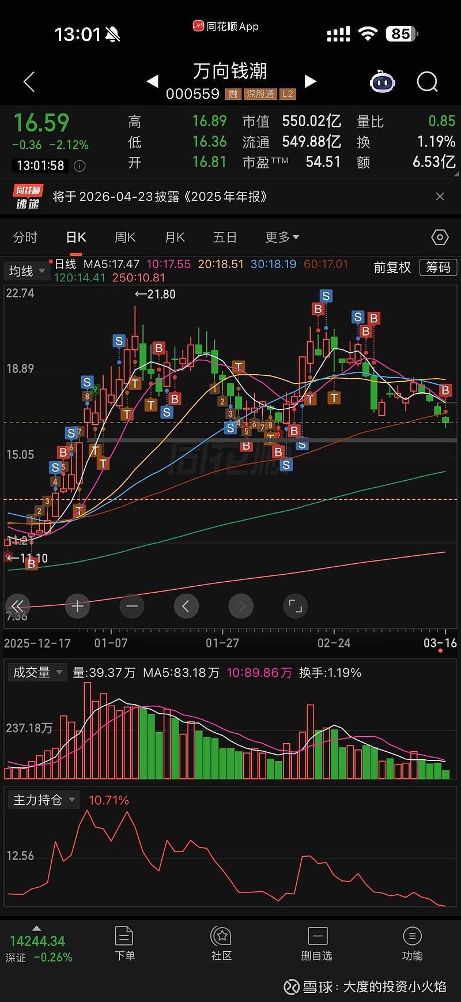This screenshot has width=461, height=1002.
Task: Zoom out the K-line chart
Action: point(132,606)
